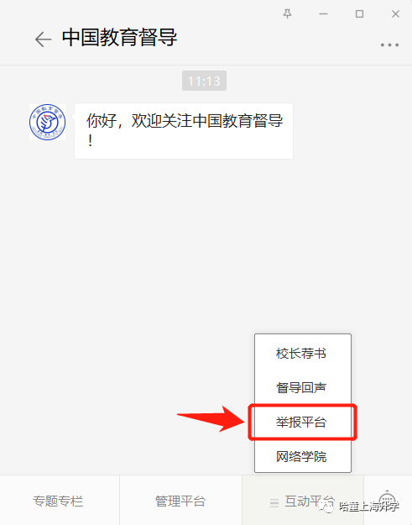Click the welcome message bubble

(184, 131)
